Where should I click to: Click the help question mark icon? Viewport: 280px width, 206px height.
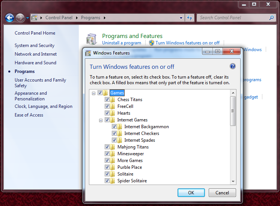point(232,66)
